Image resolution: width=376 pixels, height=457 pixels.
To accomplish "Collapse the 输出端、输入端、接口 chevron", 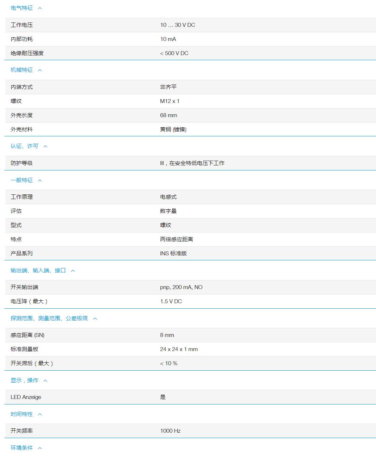I will pos(73,270).
